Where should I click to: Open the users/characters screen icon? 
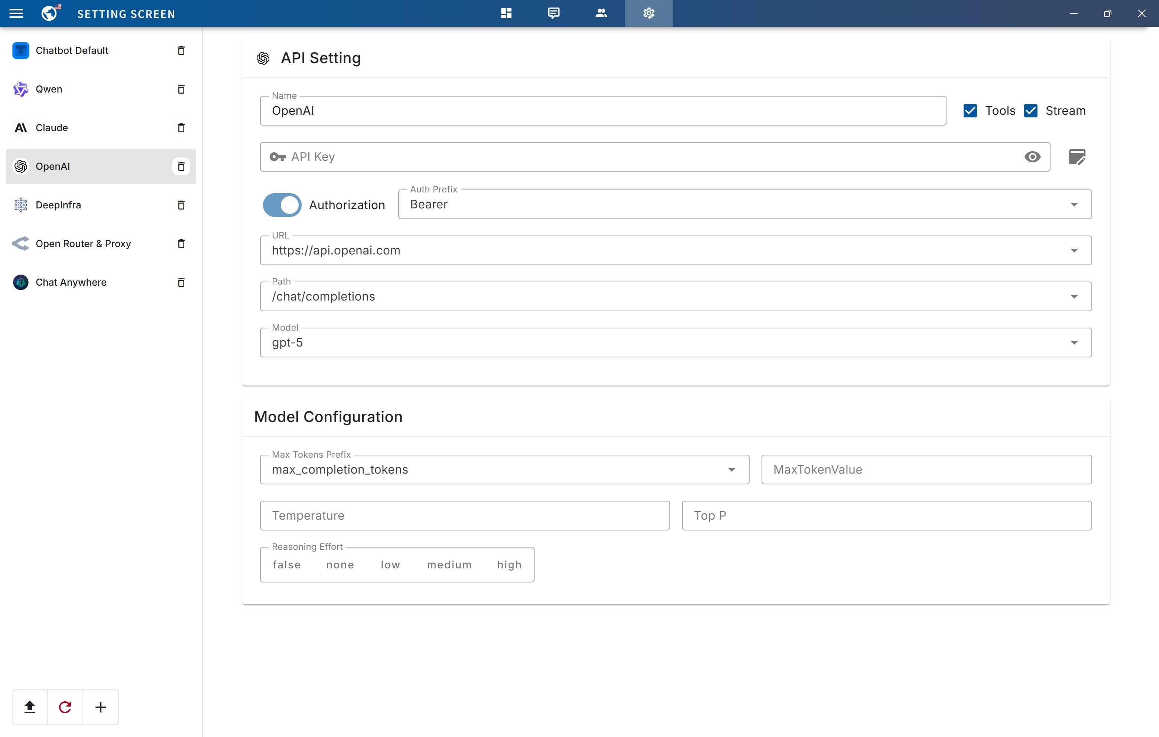[601, 13]
